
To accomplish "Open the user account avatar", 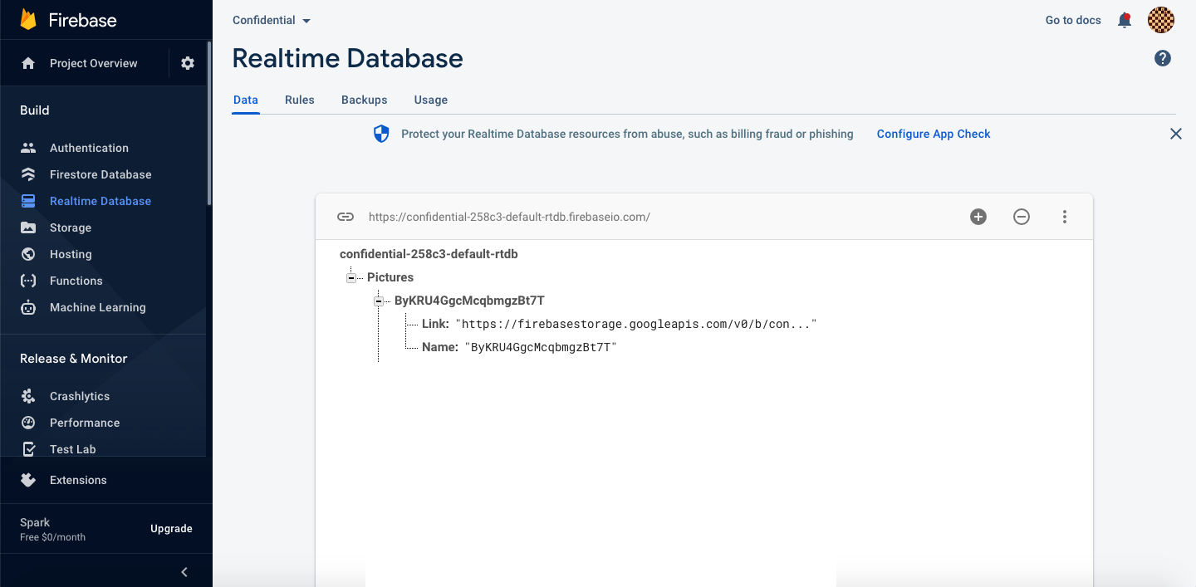I will 1161,20.
